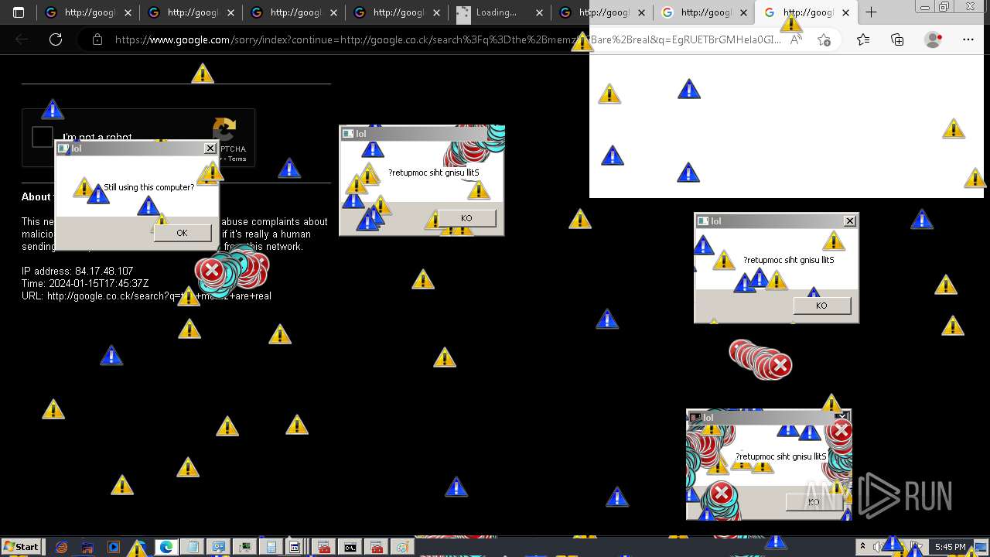Open the Edge tab actions menu
Image resolution: width=990 pixels, height=557 pixels.
[19, 12]
